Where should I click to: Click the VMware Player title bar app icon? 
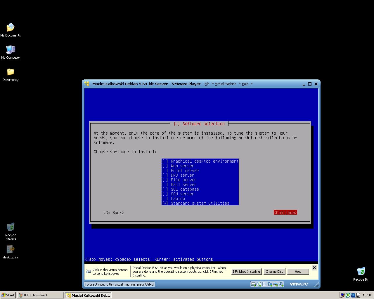click(x=87, y=84)
